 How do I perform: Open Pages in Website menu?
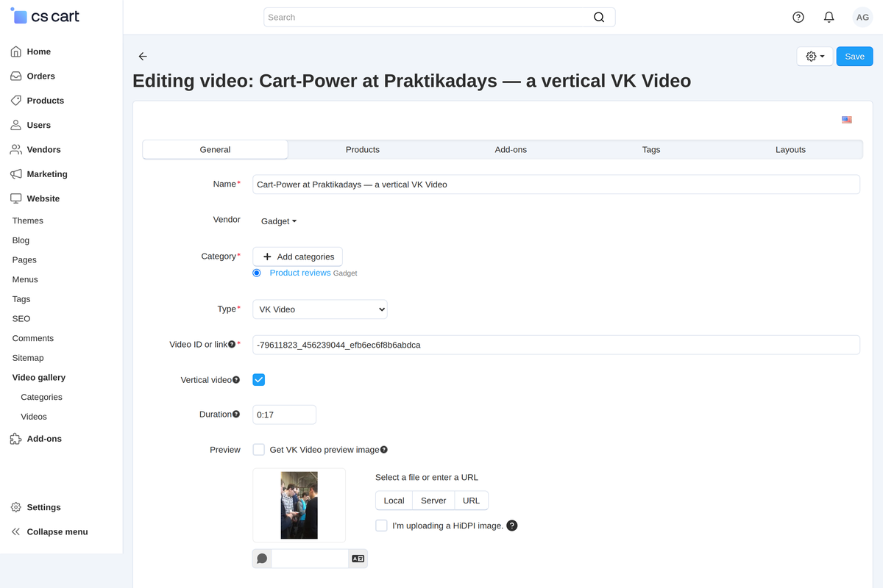tap(24, 259)
